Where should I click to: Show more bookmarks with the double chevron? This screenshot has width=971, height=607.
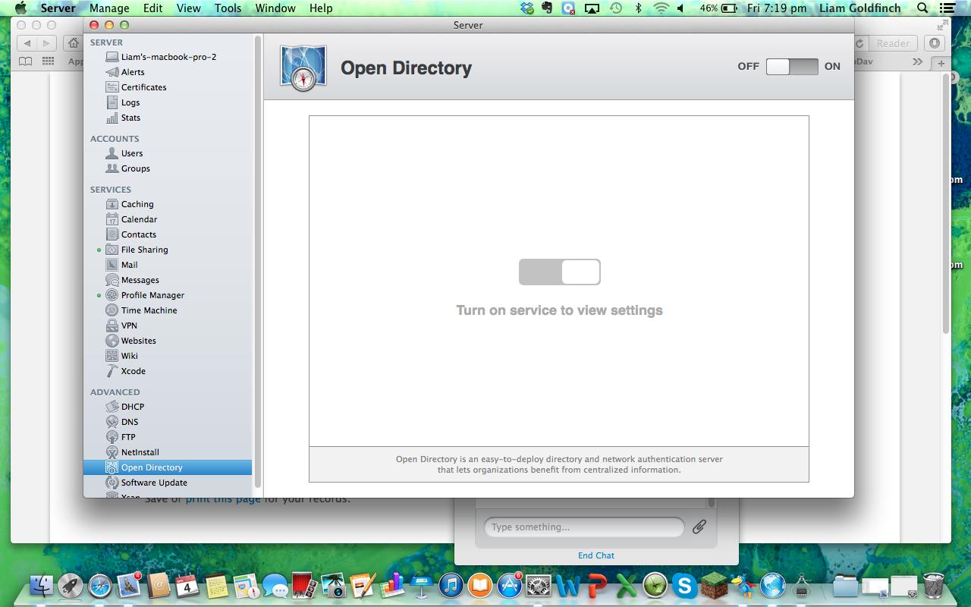(x=918, y=61)
